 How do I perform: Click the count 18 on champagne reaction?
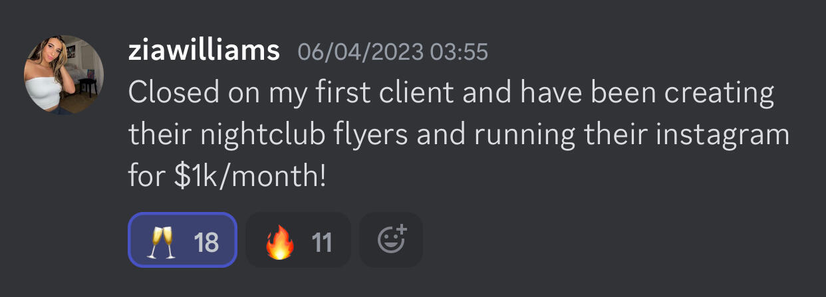tap(206, 241)
